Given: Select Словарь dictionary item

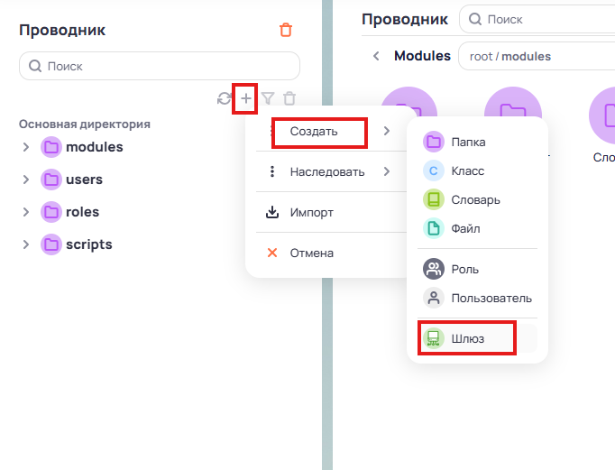Looking at the screenshot, I should (476, 199).
